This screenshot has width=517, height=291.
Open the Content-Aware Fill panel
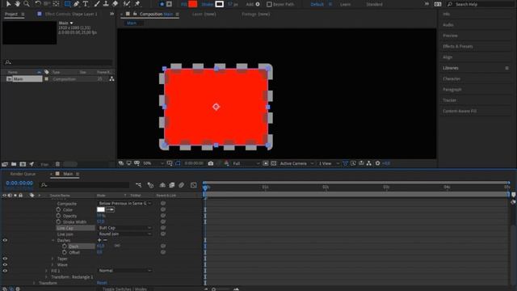(460, 112)
